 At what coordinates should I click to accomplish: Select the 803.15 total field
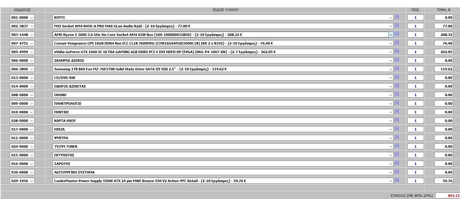tap(448, 196)
